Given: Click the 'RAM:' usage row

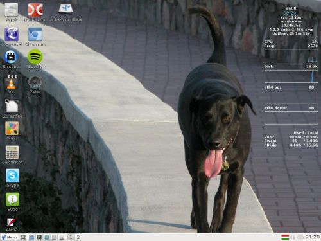Looking at the screenshot, I should coord(291,137).
